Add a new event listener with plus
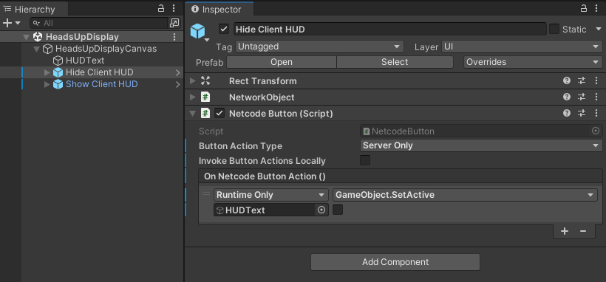Image resolution: width=606 pixels, height=282 pixels. click(x=565, y=231)
